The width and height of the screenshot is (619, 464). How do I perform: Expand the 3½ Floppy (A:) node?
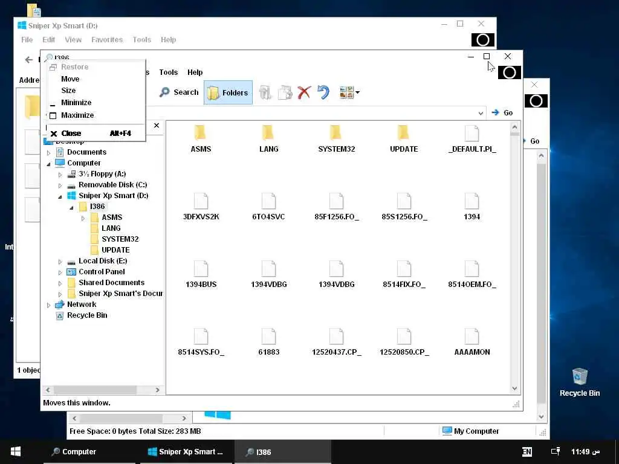point(60,175)
